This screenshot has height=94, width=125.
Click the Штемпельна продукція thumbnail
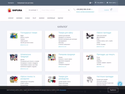14,57
